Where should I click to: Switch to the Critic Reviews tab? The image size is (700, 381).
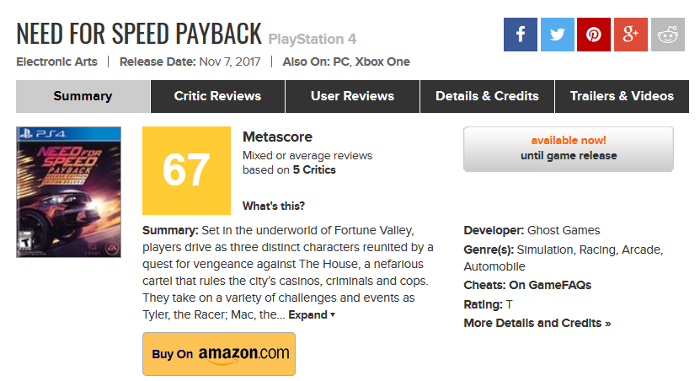[217, 96]
